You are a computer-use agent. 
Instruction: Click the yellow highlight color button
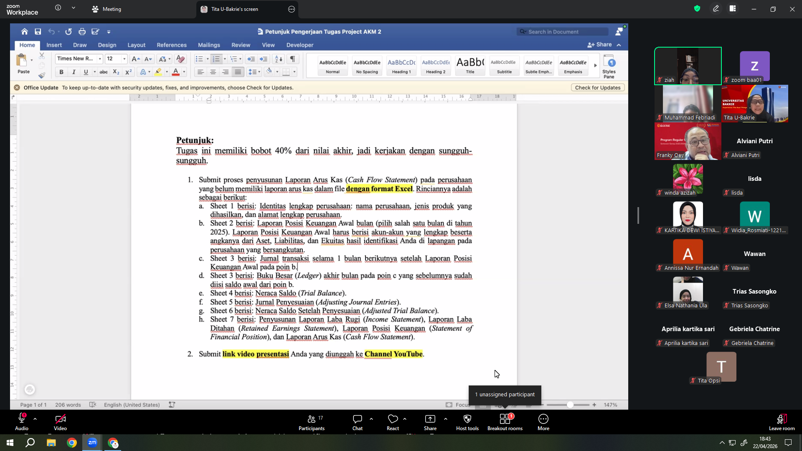(158, 72)
